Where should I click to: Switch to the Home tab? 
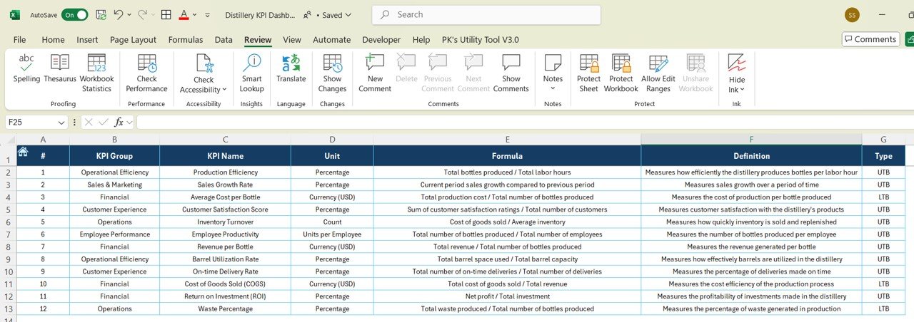pos(53,40)
